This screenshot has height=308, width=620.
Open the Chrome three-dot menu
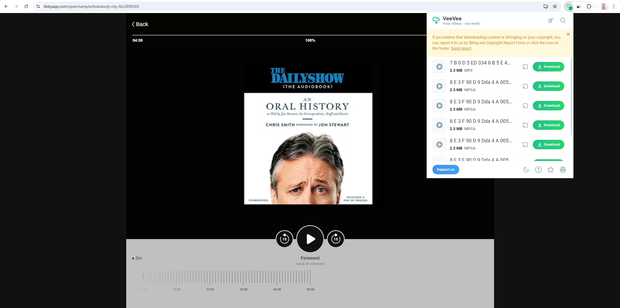614,6
